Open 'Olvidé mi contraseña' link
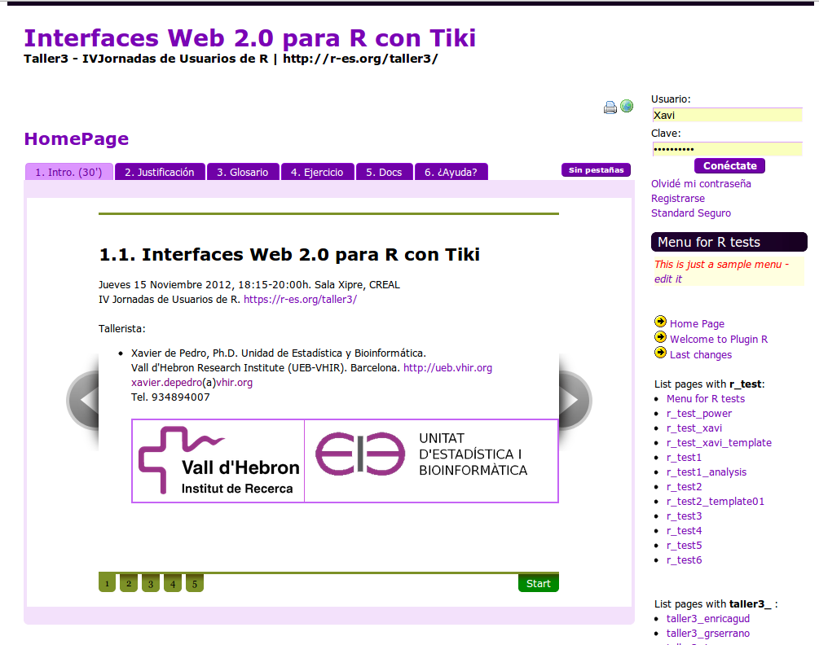Screen dimensions: 819x645 coord(701,184)
